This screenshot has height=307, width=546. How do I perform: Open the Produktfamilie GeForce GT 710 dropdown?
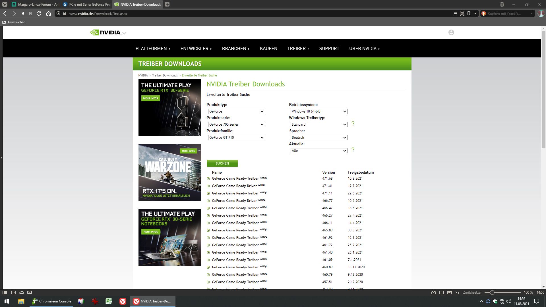tap(236, 138)
